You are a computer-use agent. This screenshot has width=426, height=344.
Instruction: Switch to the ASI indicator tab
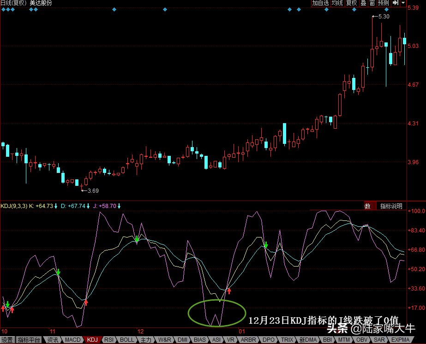pos(216,340)
